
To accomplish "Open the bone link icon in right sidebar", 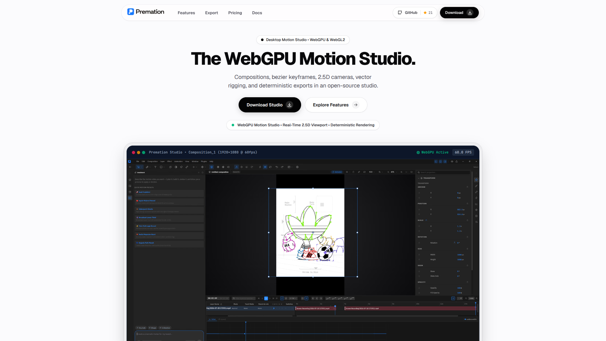I will tap(476, 192).
